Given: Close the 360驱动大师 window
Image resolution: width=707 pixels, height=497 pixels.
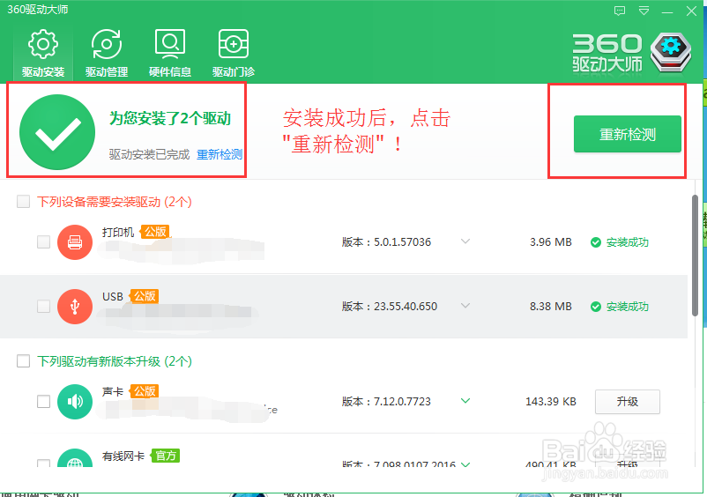Looking at the screenshot, I should tap(691, 11).
